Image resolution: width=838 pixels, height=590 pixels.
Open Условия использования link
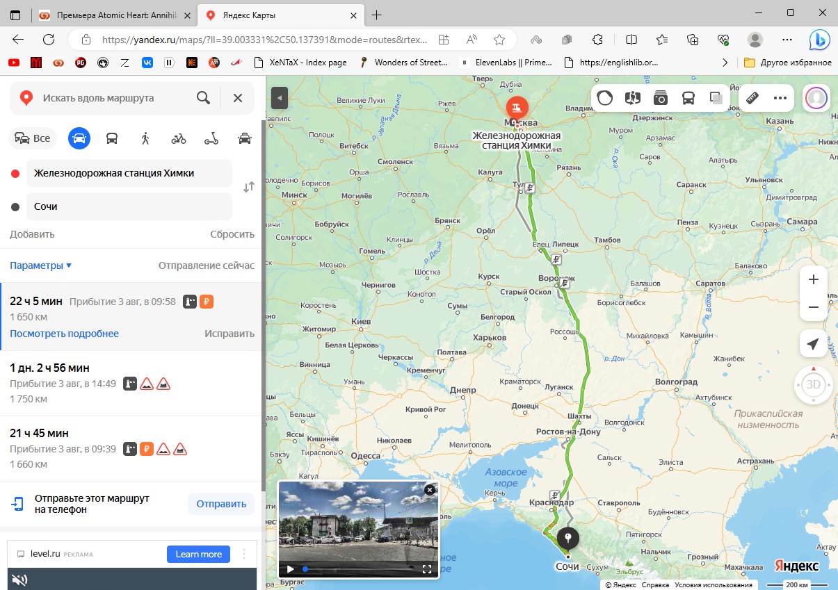[x=714, y=584]
